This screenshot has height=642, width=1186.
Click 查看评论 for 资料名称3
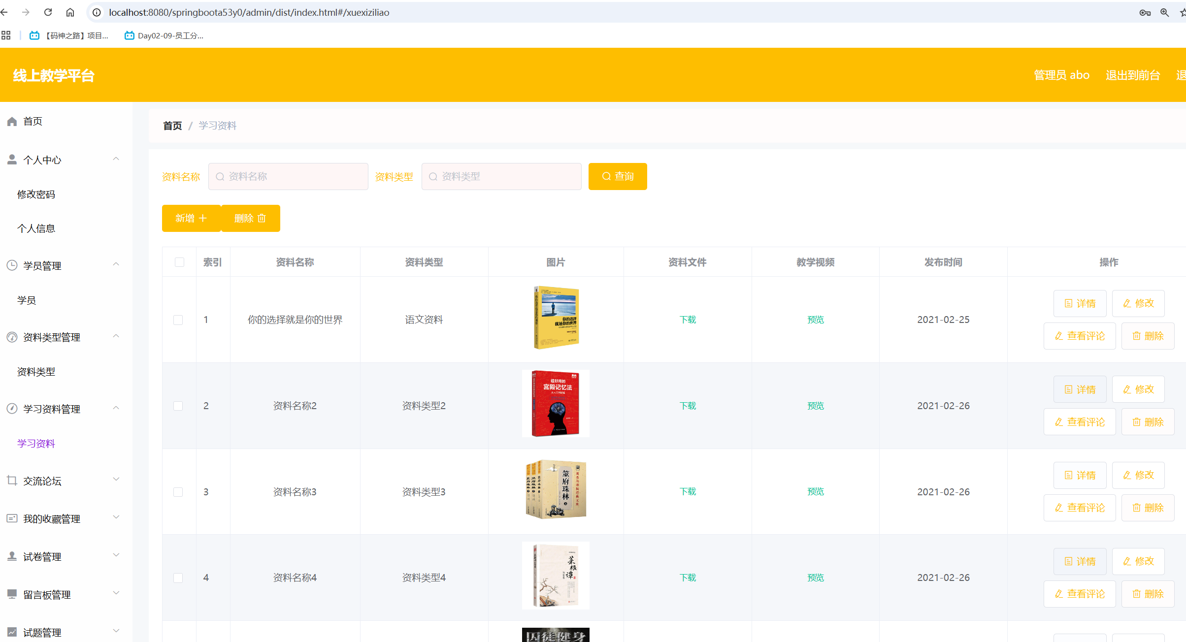[x=1080, y=508]
